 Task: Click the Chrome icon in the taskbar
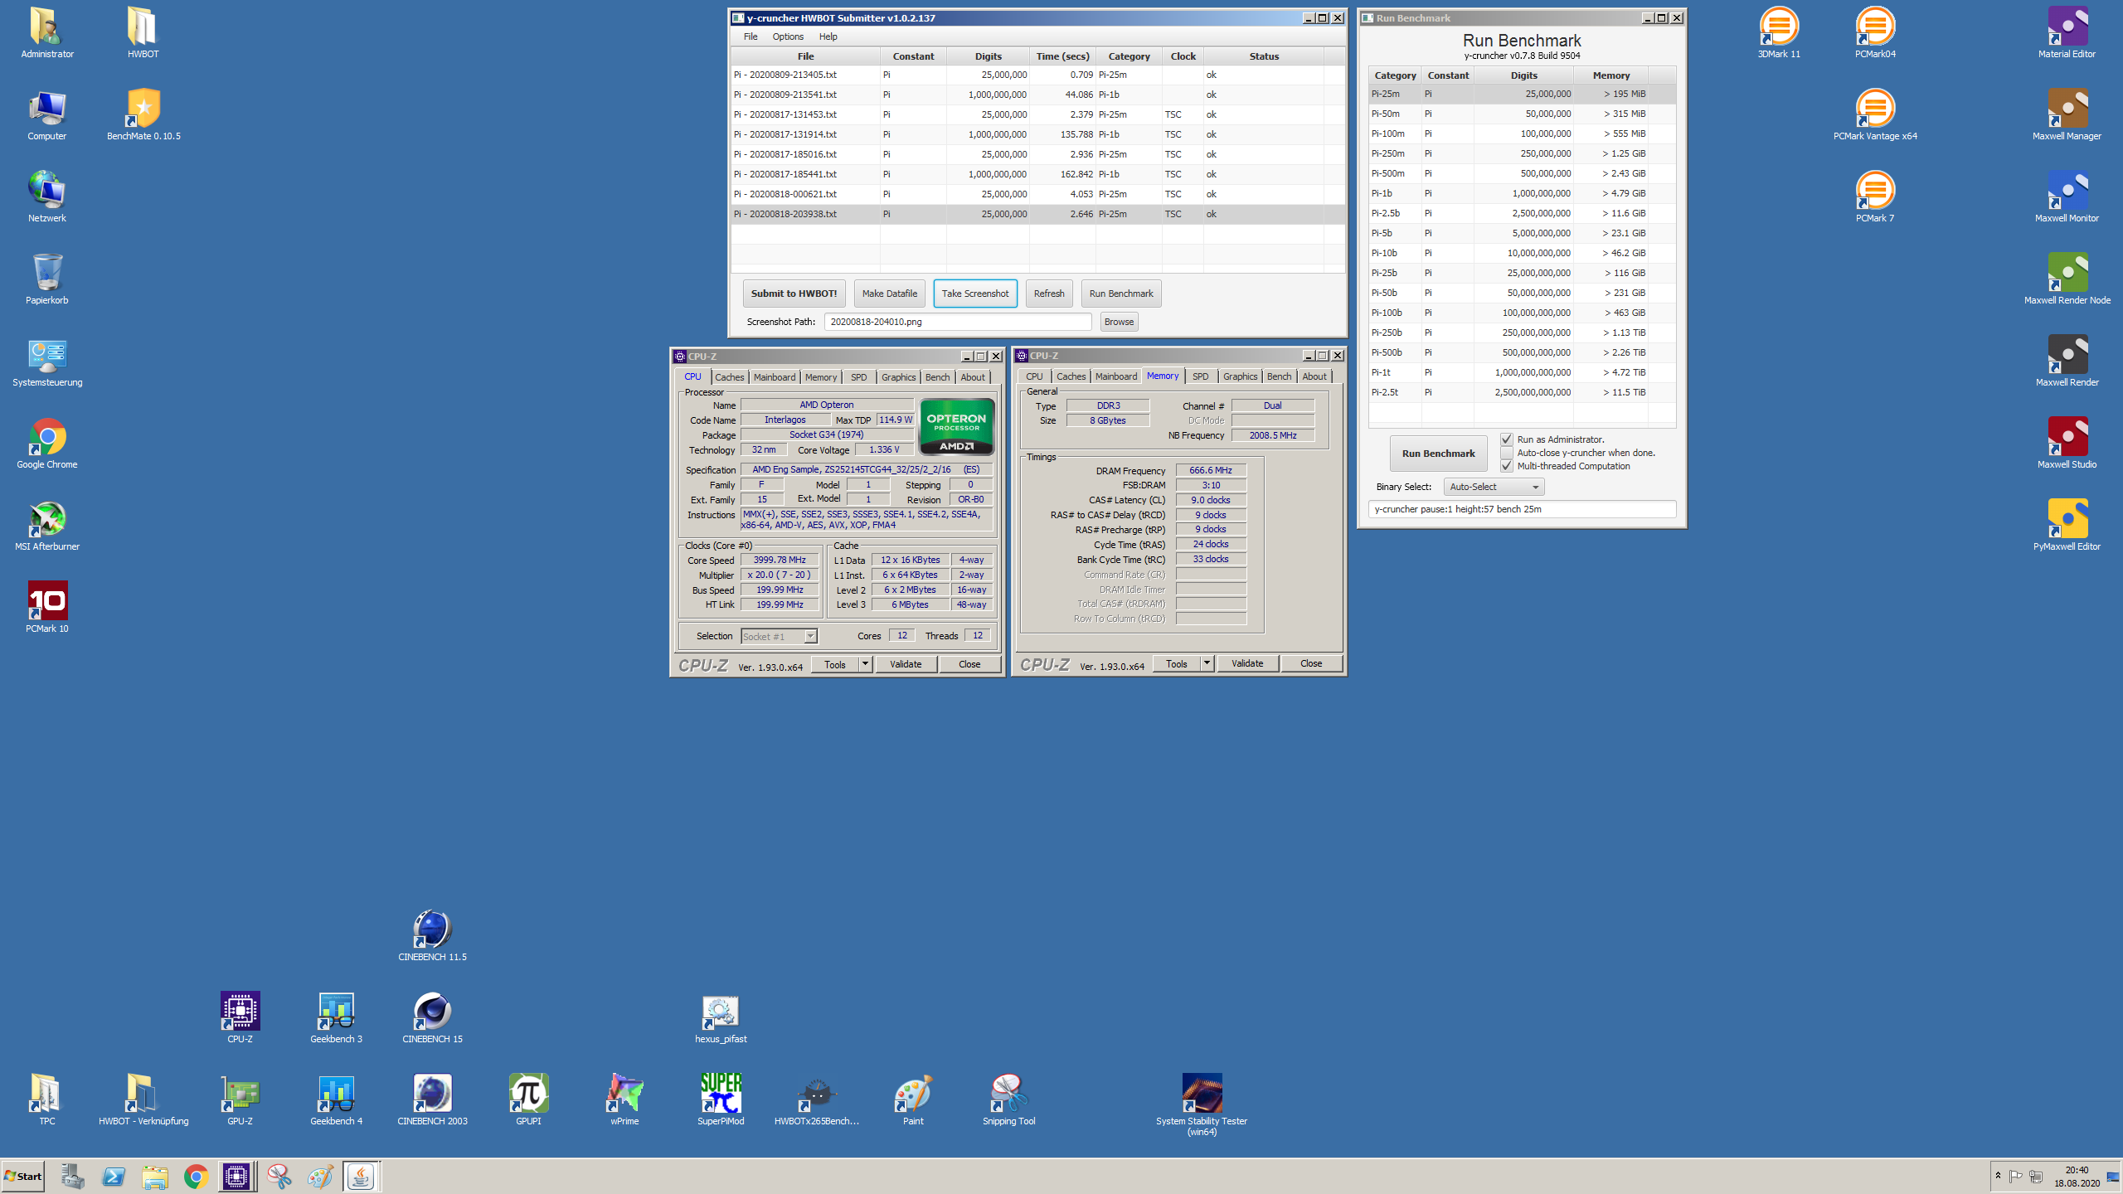pyautogui.click(x=196, y=1177)
